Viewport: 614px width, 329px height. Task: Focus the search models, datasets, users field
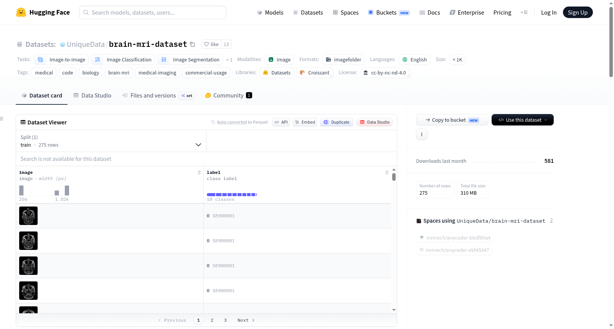(153, 12)
